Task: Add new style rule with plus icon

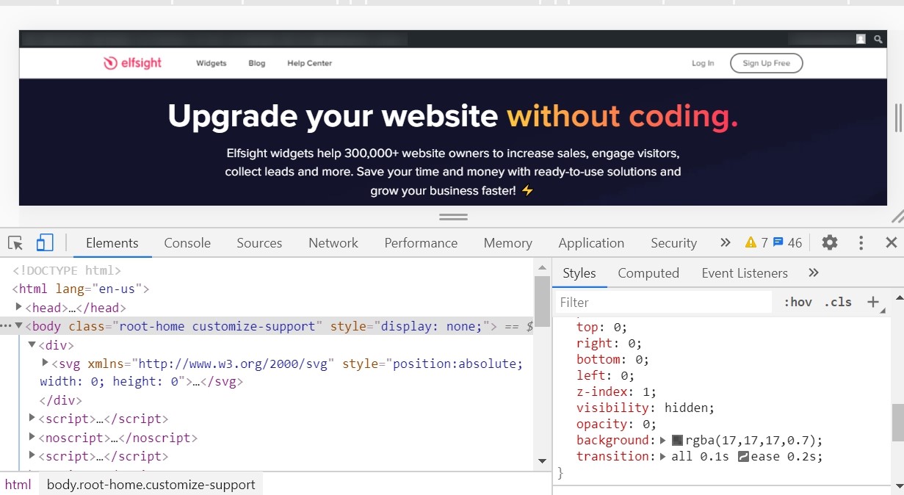Action: coord(873,302)
